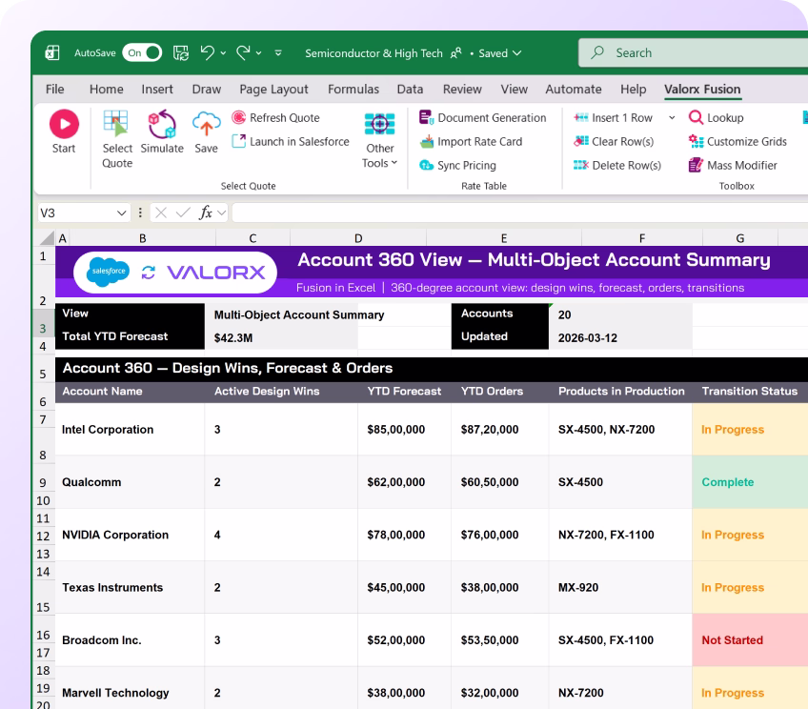Click the Transition Status column header
Image resolution: width=808 pixels, height=709 pixels.
[749, 391]
